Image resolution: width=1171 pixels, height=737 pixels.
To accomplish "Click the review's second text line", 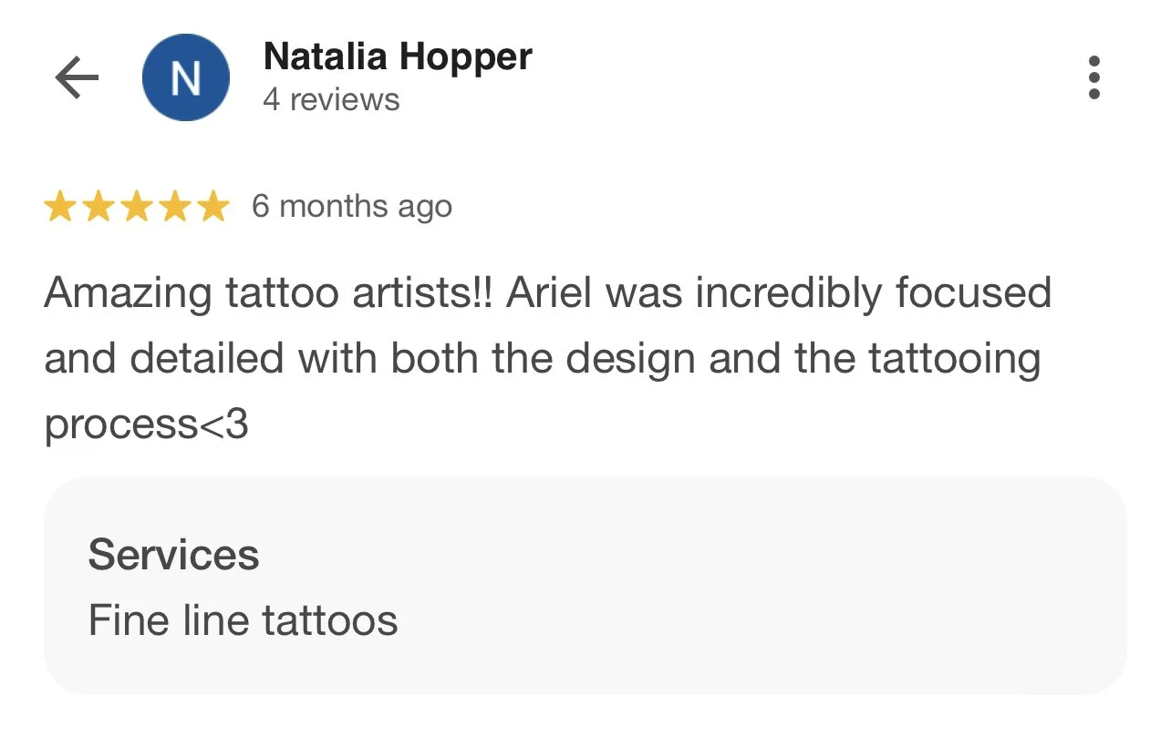I will pos(542,360).
